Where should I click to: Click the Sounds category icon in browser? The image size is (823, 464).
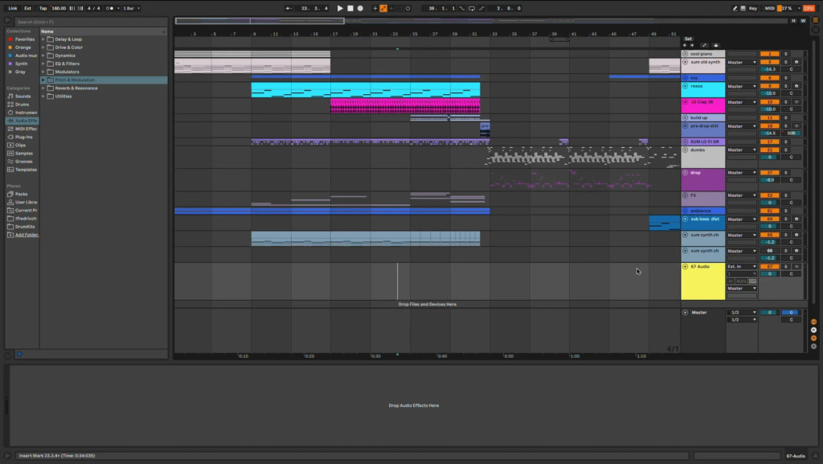coord(10,96)
